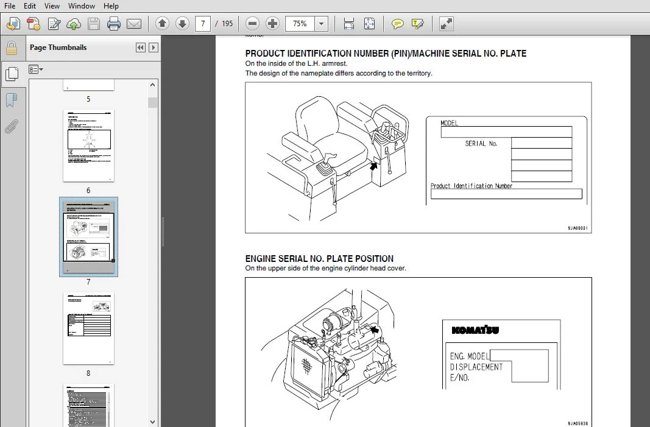Click the zoom level field showing 75%

click(300, 24)
